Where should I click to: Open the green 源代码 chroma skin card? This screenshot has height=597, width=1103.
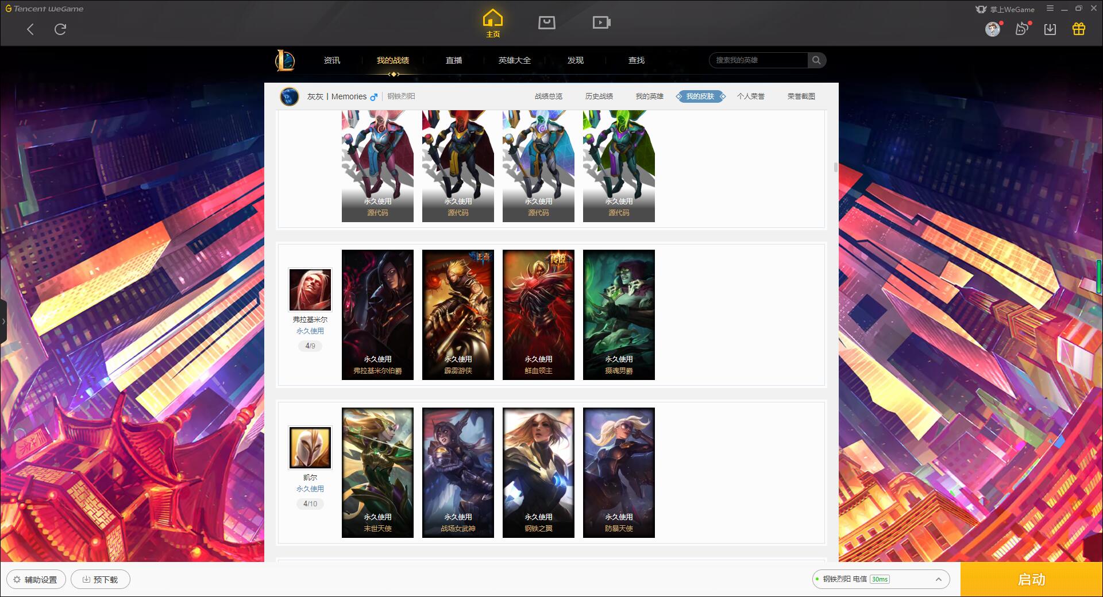pyautogui.click(x=619, y=166)
